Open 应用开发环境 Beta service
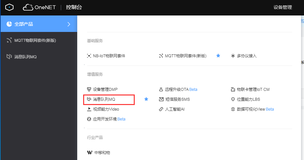Viewport: 304px width, 160px height. tap(109, 119)
